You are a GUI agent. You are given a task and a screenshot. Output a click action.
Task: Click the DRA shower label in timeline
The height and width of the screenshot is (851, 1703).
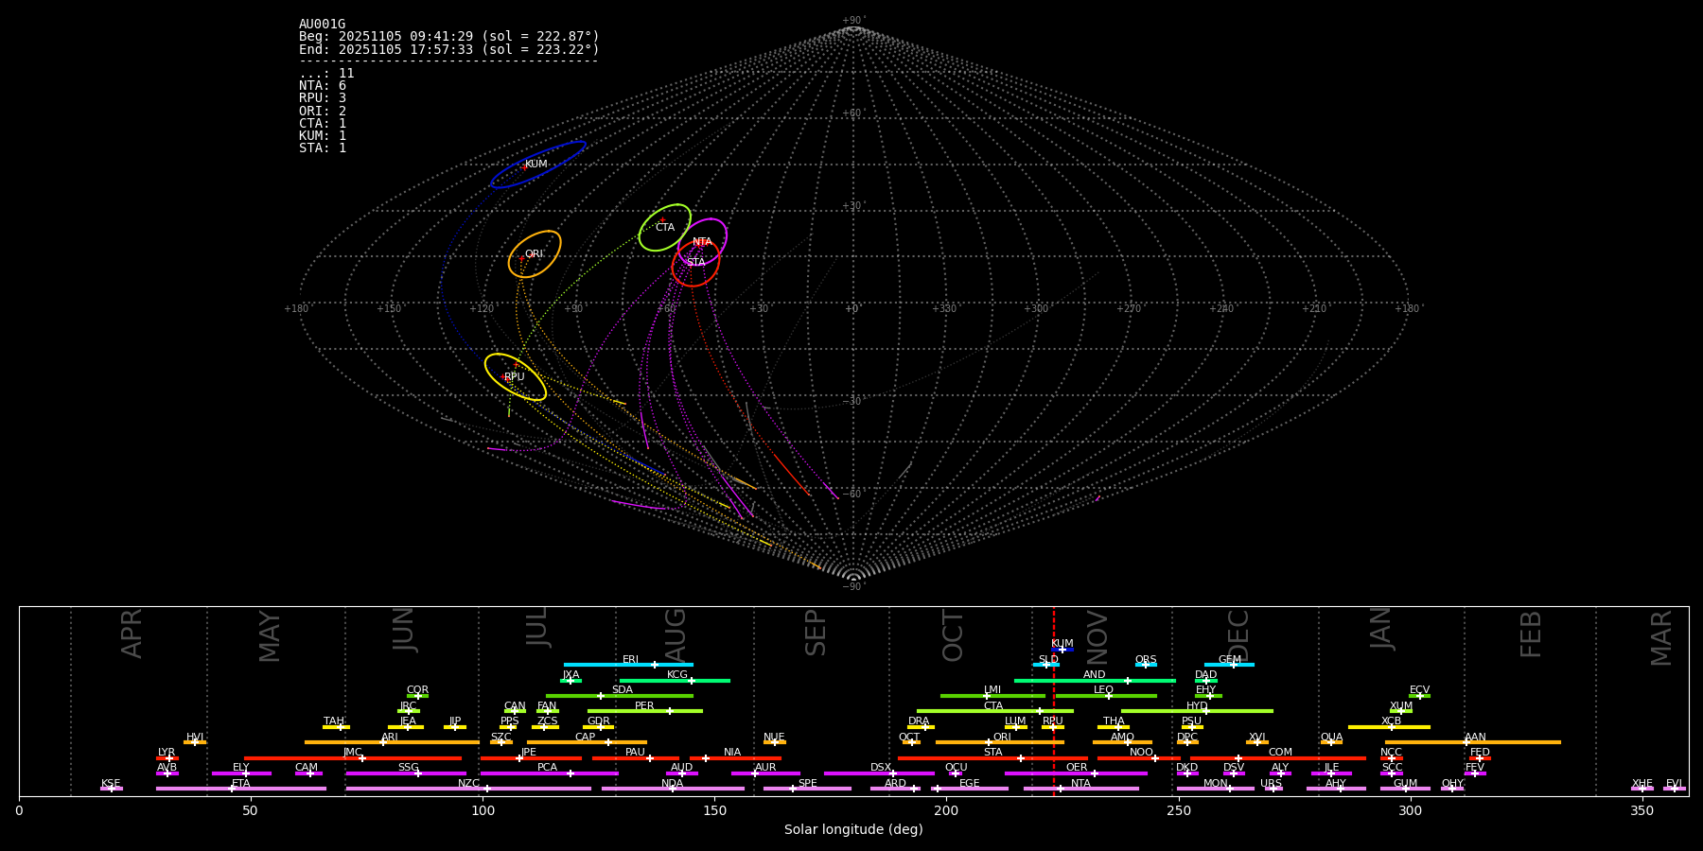919,721
